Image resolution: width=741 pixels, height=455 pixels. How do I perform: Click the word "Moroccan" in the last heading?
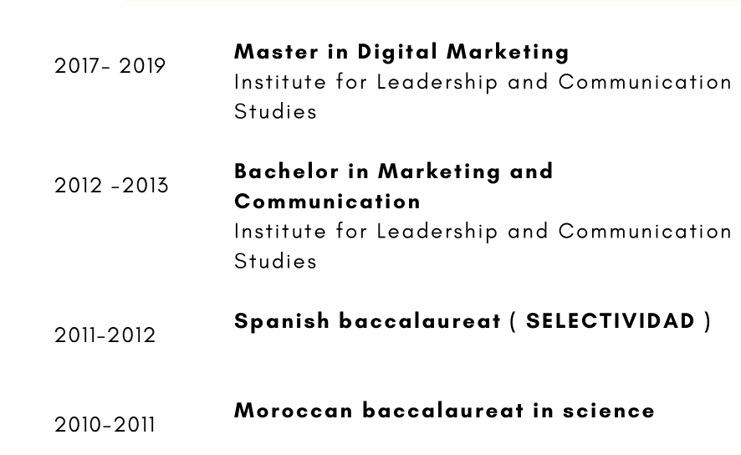click(x=294, y=411)
